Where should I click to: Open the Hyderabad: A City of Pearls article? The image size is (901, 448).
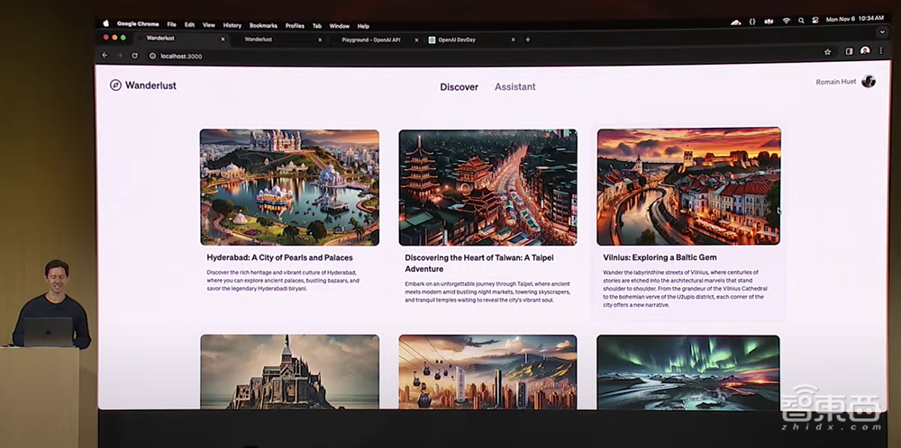(x=279, y=257)
